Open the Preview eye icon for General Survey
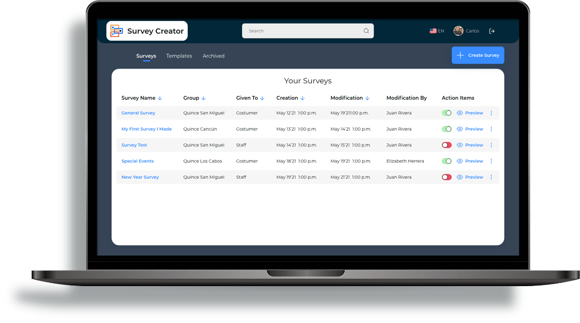 [x=459, y=113]
